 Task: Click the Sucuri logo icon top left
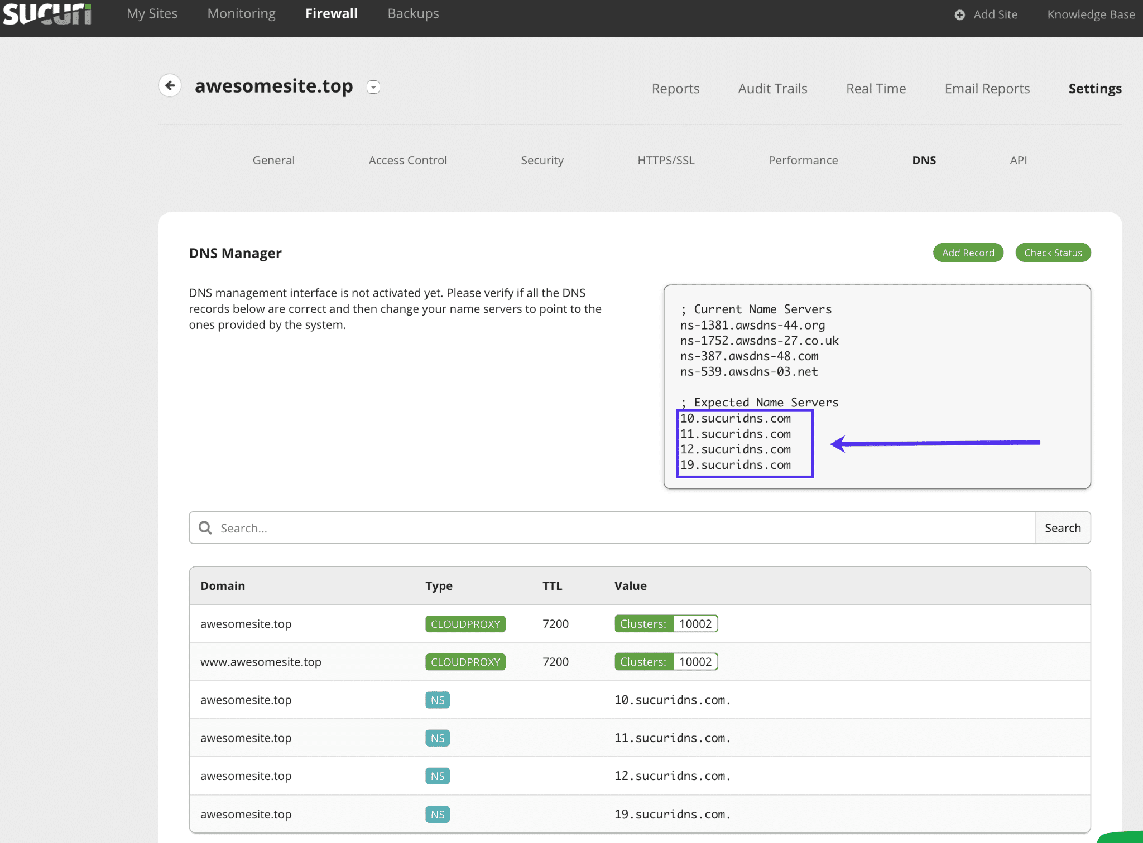tap(49, 13)
